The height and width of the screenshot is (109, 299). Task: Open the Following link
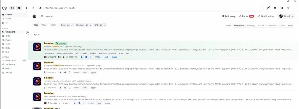[x=229, y=16]
